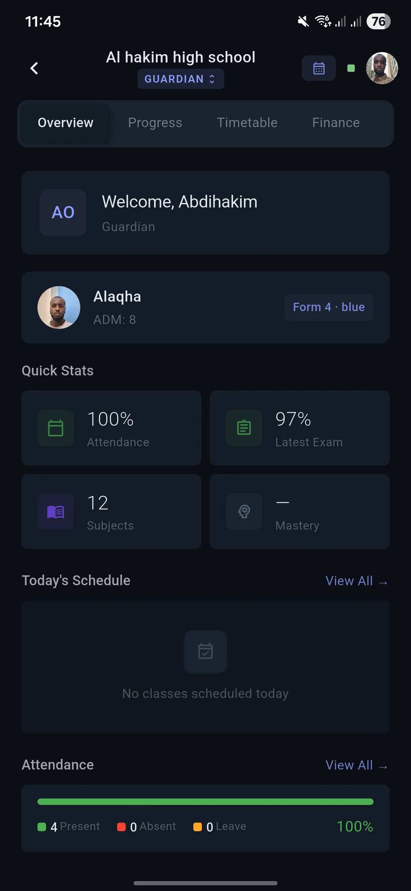
Task: Select the green Present legend dot
Action: point(41,826)
